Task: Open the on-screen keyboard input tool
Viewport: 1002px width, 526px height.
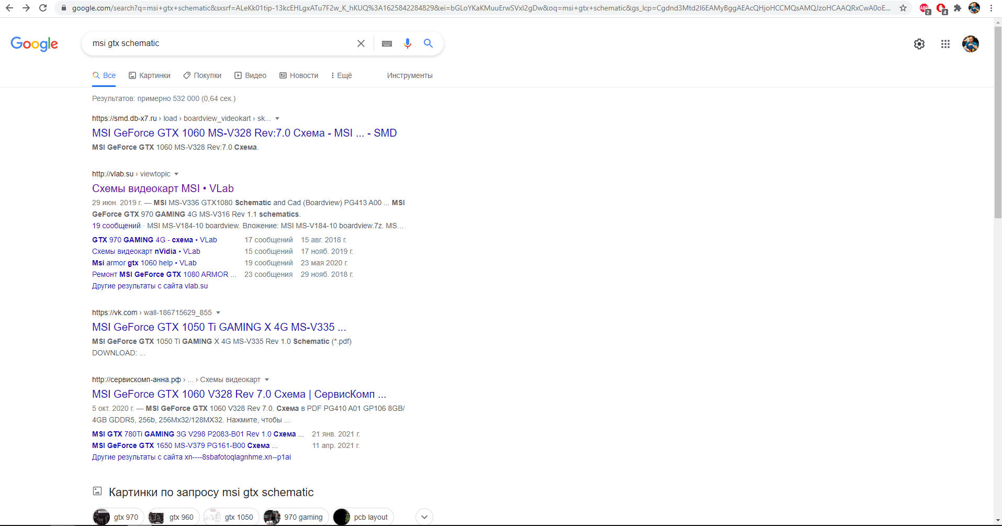Action: (387, 43)
